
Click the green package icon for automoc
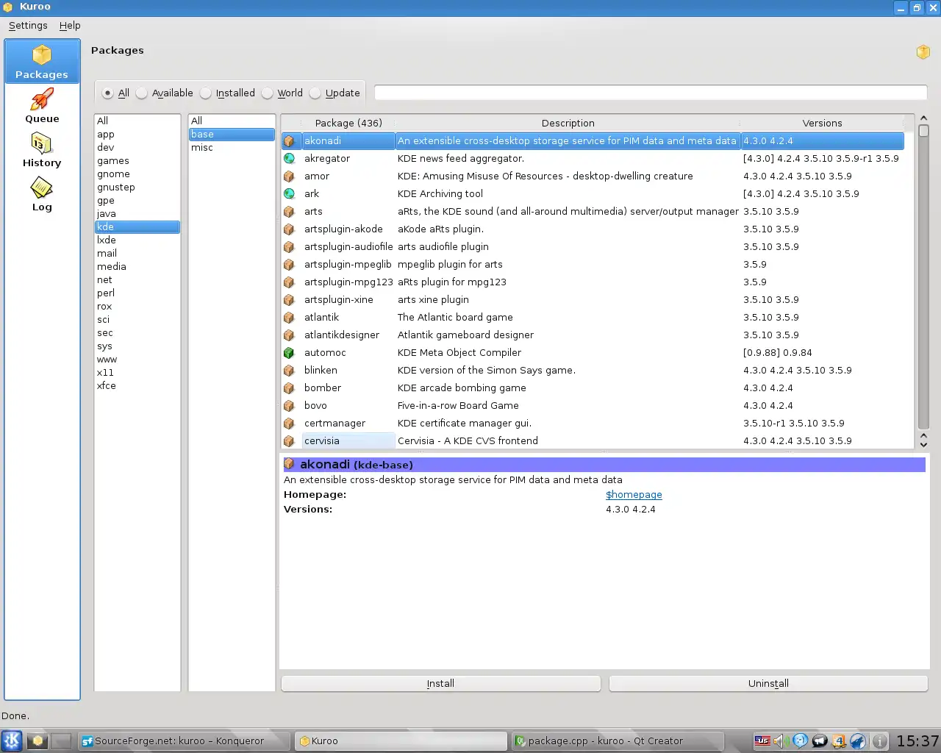point(289,352)
